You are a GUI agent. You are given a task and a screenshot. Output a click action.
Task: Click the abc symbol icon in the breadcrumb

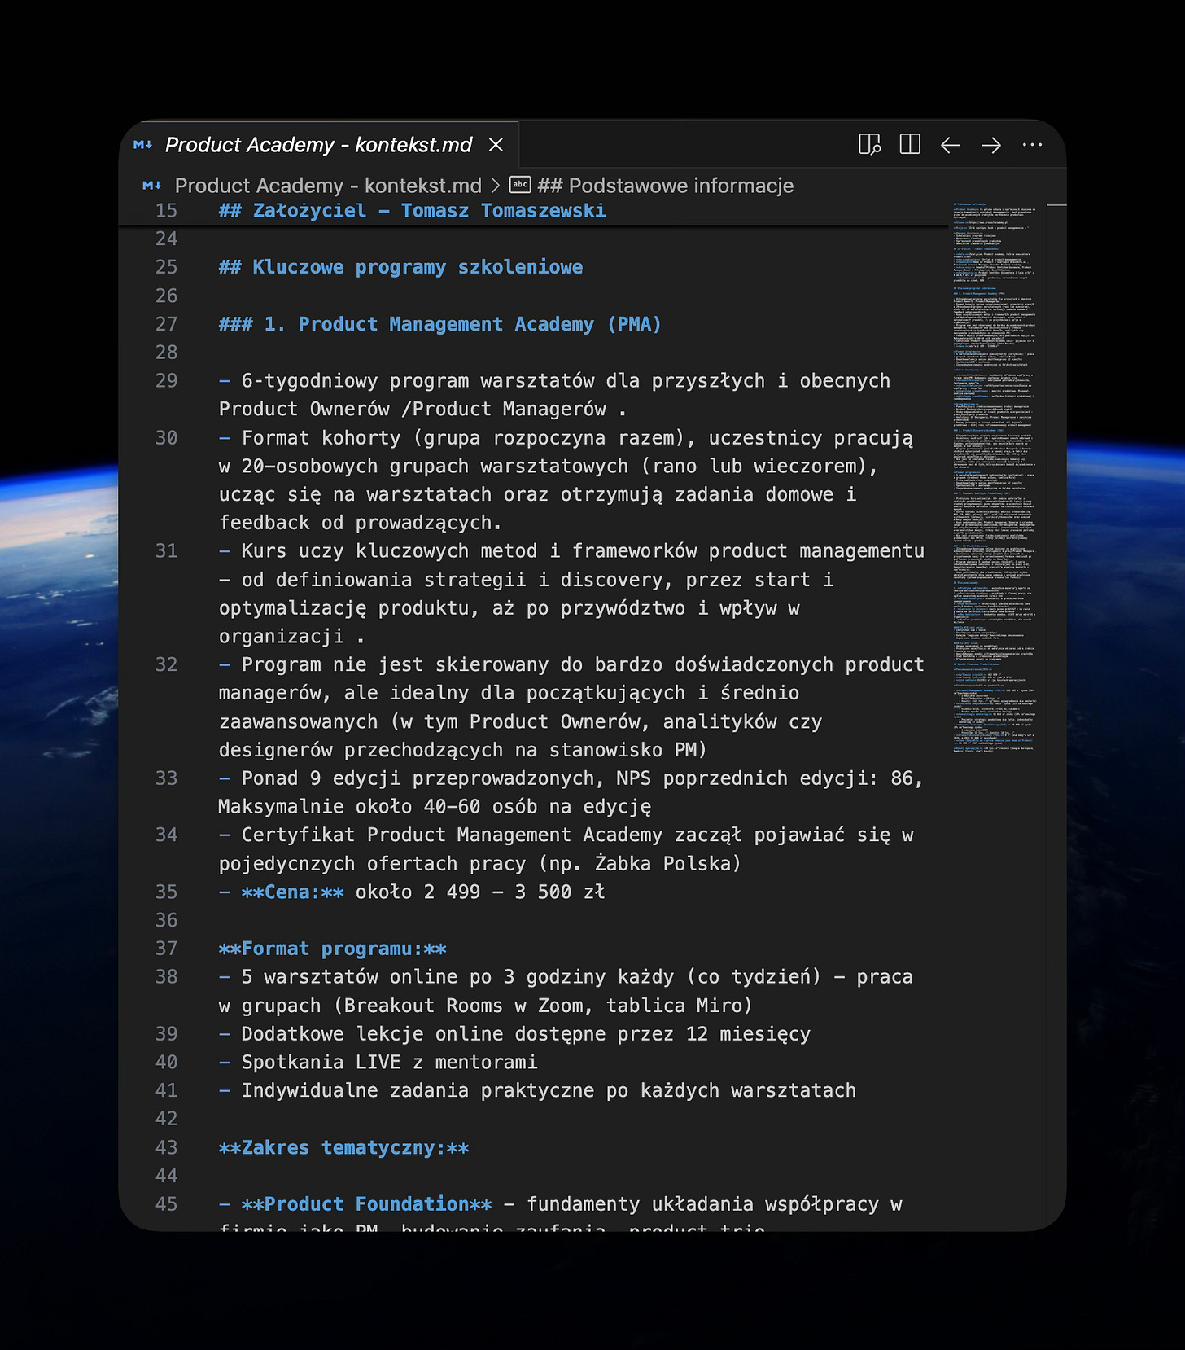(520, 185)
